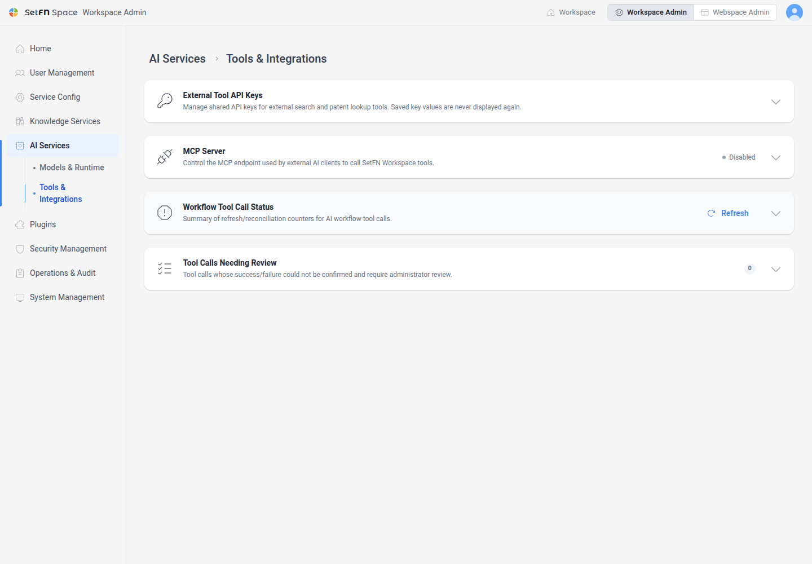
Task: Select Tools & Integrations submenu item
Action: click(x=60, y=193)
